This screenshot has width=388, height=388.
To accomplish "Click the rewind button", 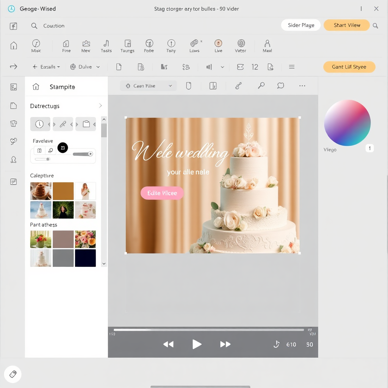I will coord(168,344).
